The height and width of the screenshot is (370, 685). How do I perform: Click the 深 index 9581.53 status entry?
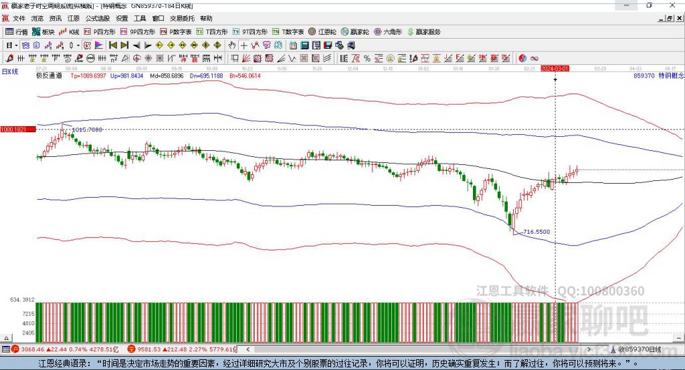click(x=182, y=349)
